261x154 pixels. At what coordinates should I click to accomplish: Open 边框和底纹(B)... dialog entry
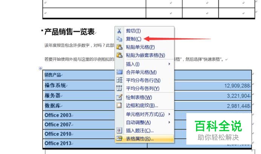point(144,105)
